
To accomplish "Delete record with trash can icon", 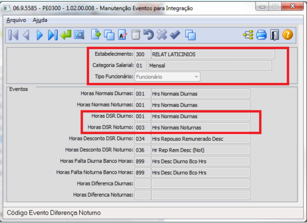I will pos(136,35).
